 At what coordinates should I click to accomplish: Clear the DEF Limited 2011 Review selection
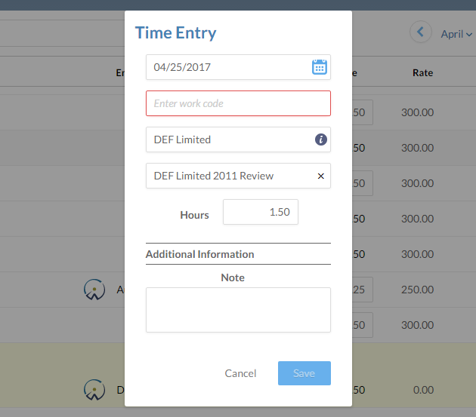click(x=320, y=176)
